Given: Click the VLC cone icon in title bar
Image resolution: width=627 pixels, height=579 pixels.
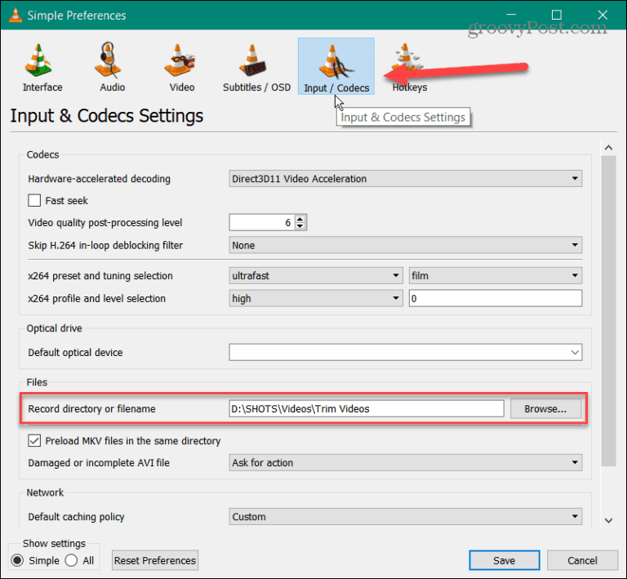Looking at the screenshot, I should tap(16, 15).
